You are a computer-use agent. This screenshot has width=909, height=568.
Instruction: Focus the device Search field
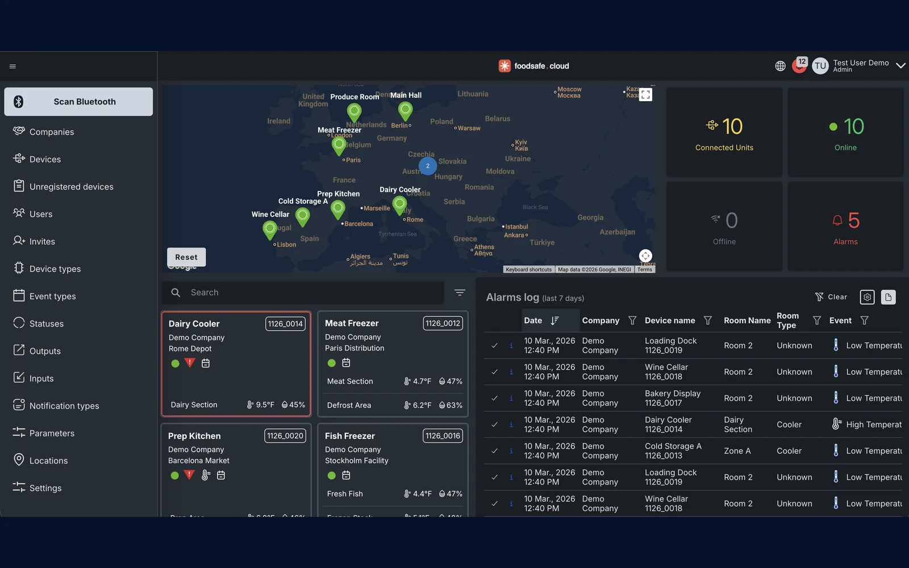click(x=303, y=293)
